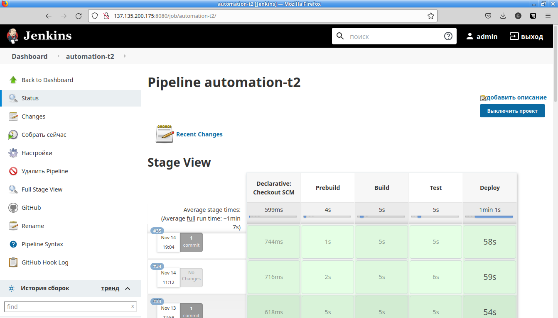
Task: Click the тренд link
Action: click(110, 288)
